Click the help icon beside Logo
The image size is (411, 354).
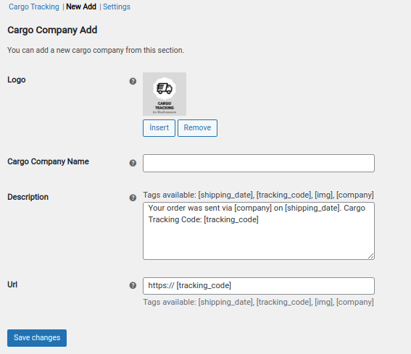coord(133,81)
